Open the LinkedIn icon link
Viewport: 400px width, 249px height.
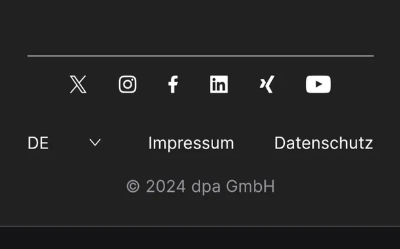(x=219, y=84)
